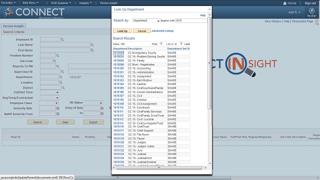This screenshot has width=320, height=180.
Task: Click the Look Up button
Action: tap(122, 31)
